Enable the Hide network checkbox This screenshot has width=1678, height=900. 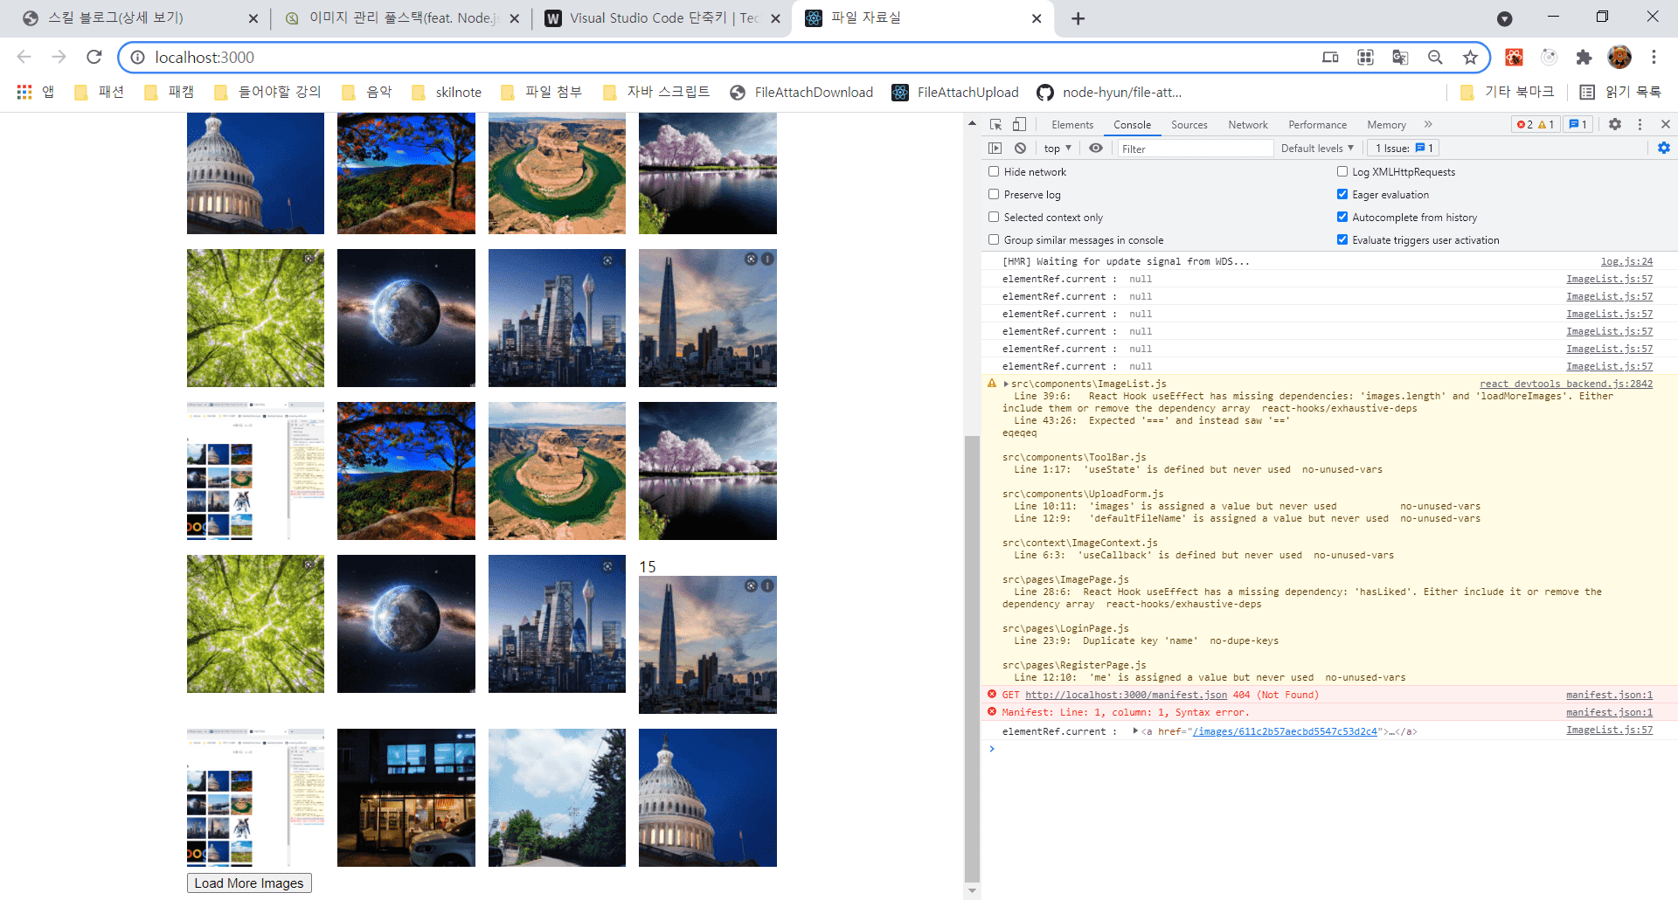point(994,172)
